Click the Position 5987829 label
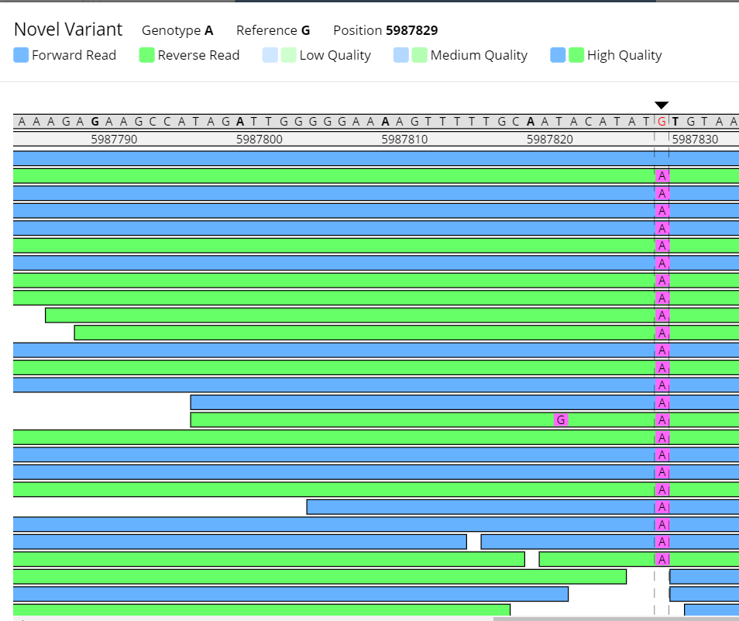 pyautogui.click(x=385, y=30)
